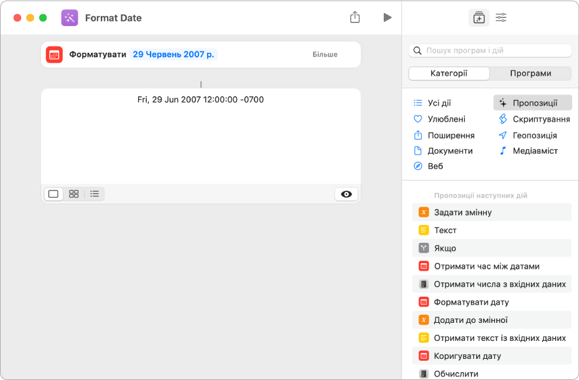579x380 pixels.
Task: Click the red calendar Форматувати action icon
Action: [54, 55]
